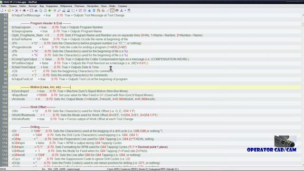Click the red Save icon
This screenshot has width=304, height=171.
(24, 10)
